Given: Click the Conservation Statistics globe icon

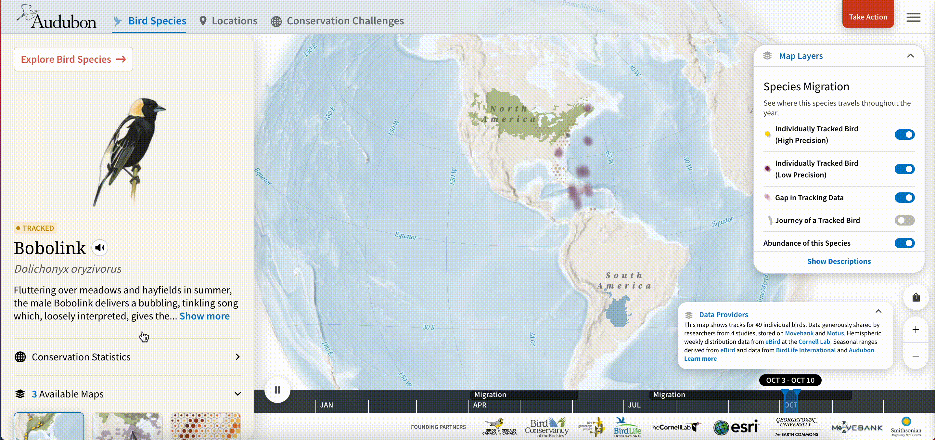Looking at the screenshot, I should pos(20,357).
